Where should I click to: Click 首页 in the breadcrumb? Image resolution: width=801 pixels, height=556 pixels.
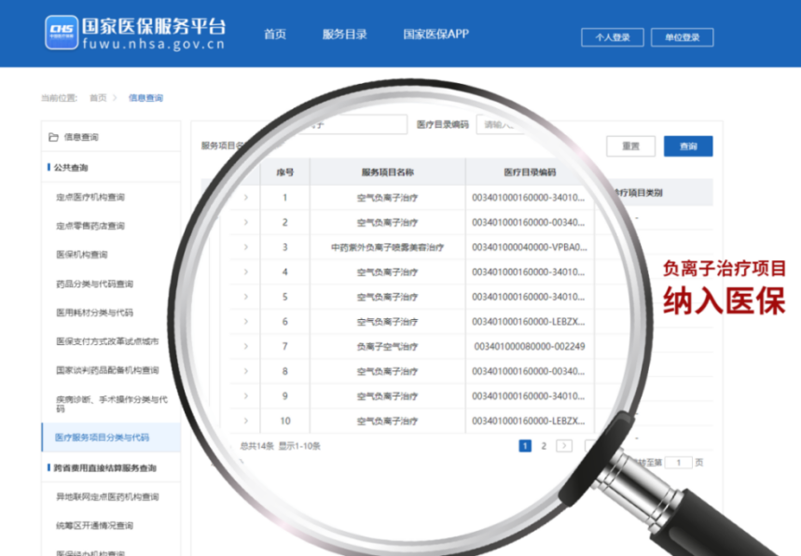[98, 98]
